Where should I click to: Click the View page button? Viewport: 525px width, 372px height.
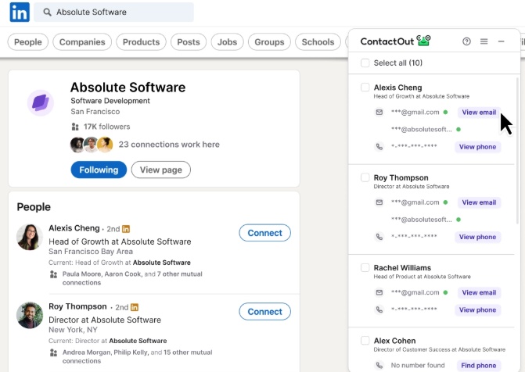tap(161, 170)
